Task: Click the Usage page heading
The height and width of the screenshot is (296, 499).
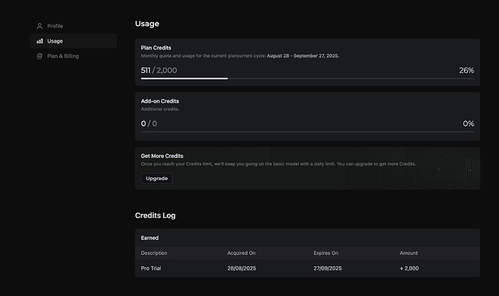Action: pyautogui.click(x=147, y=24)
